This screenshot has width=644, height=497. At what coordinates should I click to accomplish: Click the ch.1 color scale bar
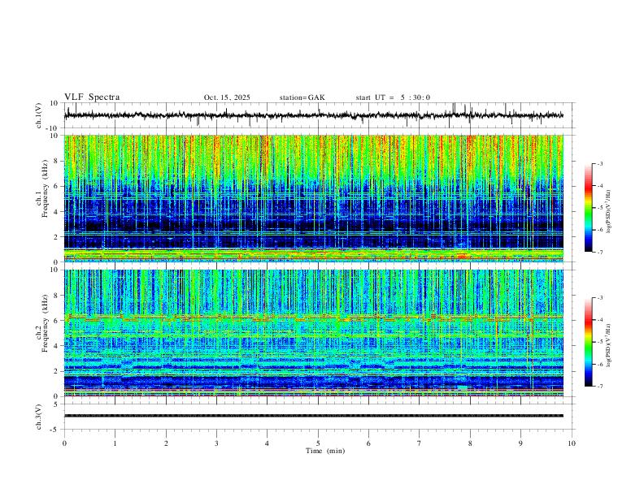click(588, 208)
